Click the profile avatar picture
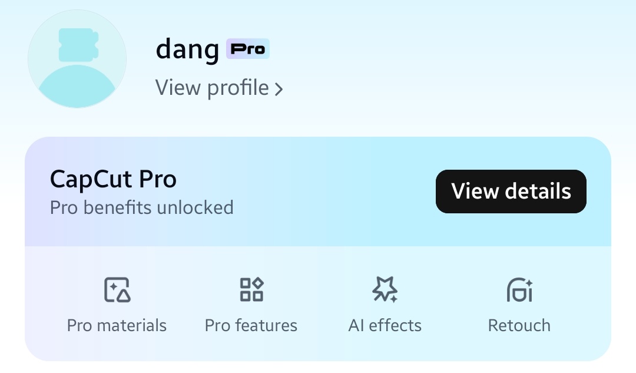The height and width of the screenshot is (373, 636). tap(77, 60)
